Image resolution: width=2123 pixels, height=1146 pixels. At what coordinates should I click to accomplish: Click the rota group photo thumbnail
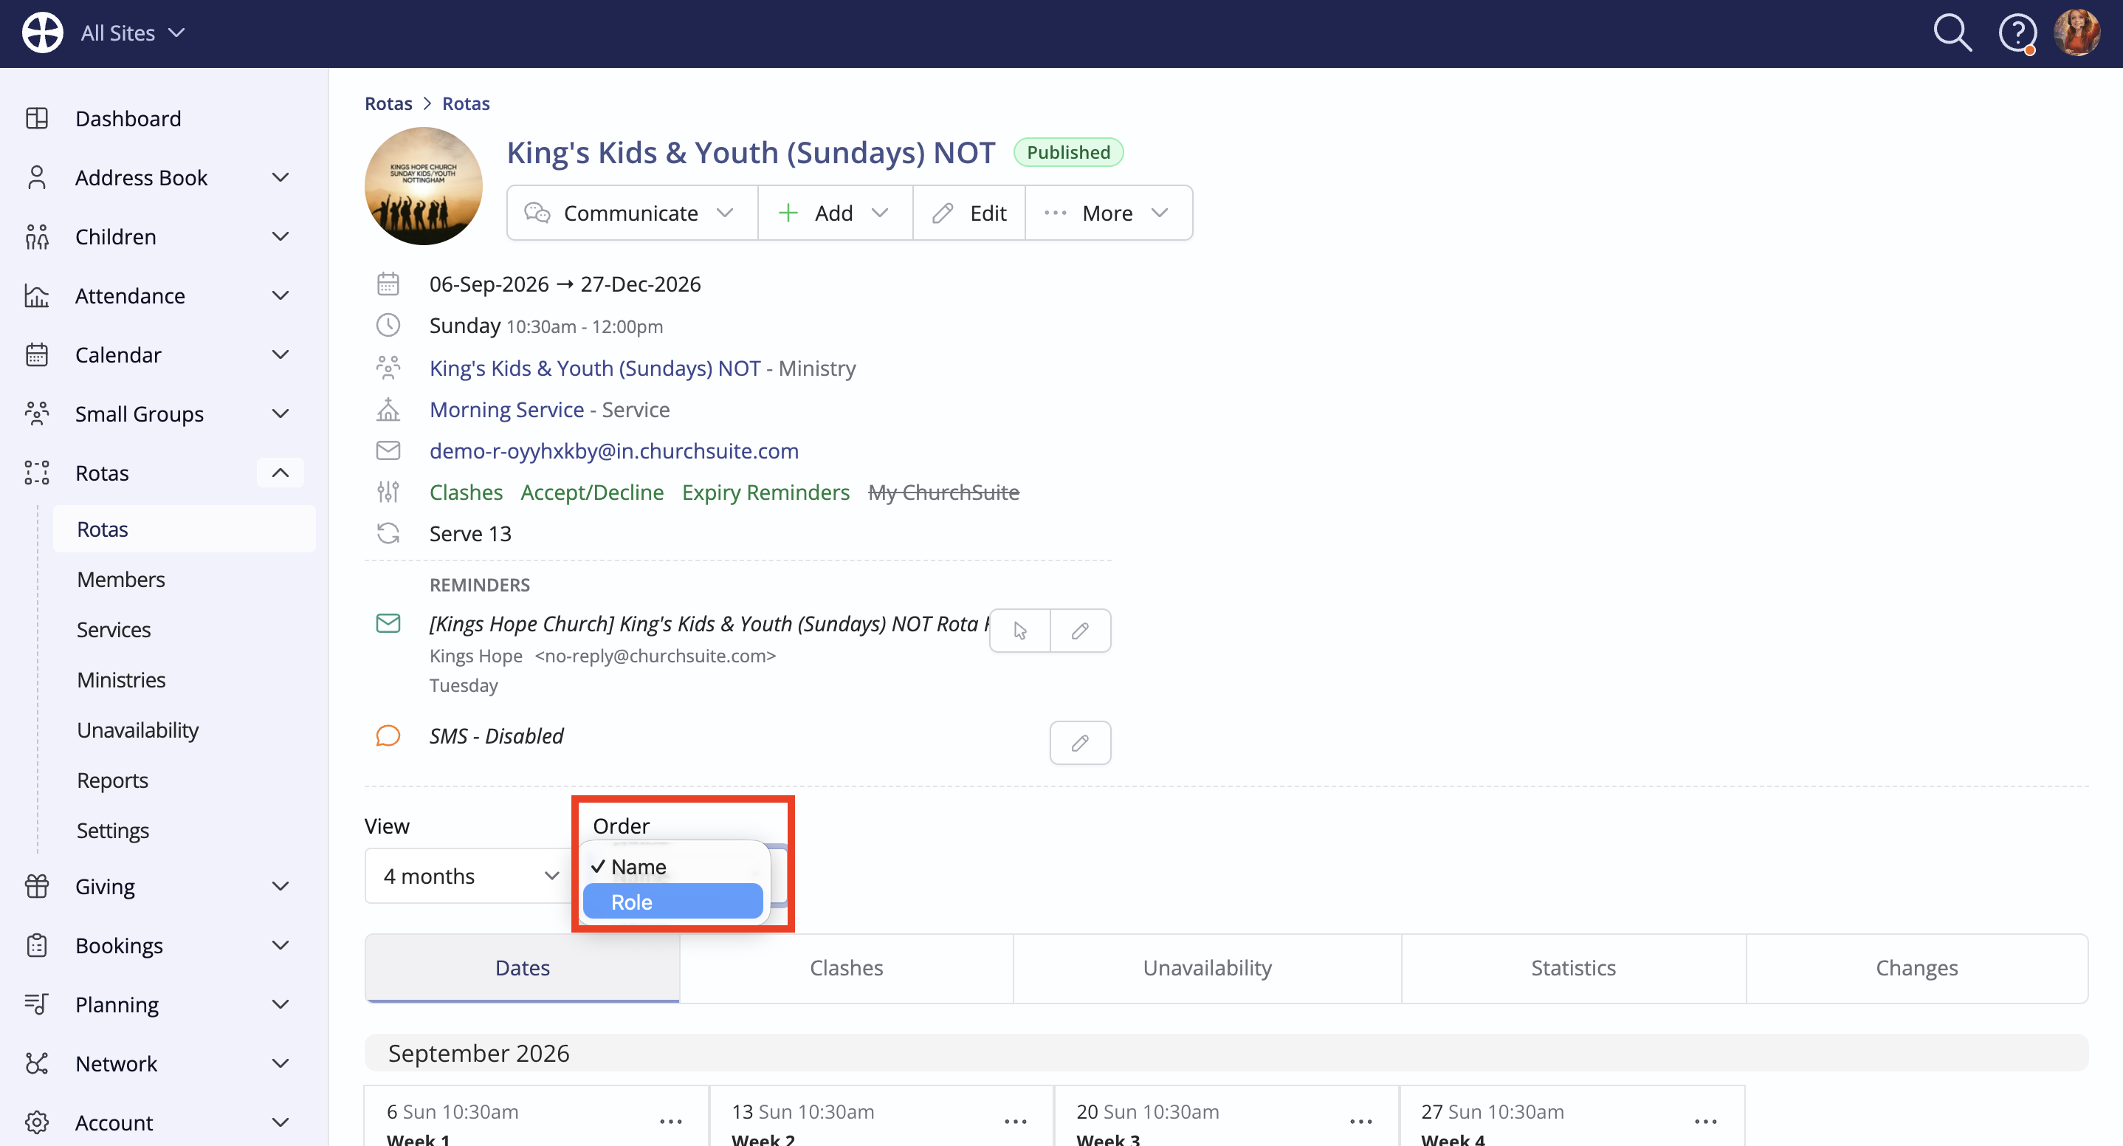click(424, 185)
